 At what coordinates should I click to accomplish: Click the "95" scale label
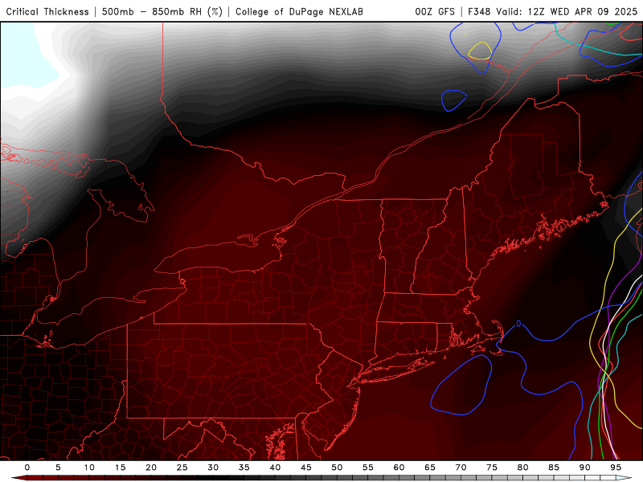click(616, 468)
